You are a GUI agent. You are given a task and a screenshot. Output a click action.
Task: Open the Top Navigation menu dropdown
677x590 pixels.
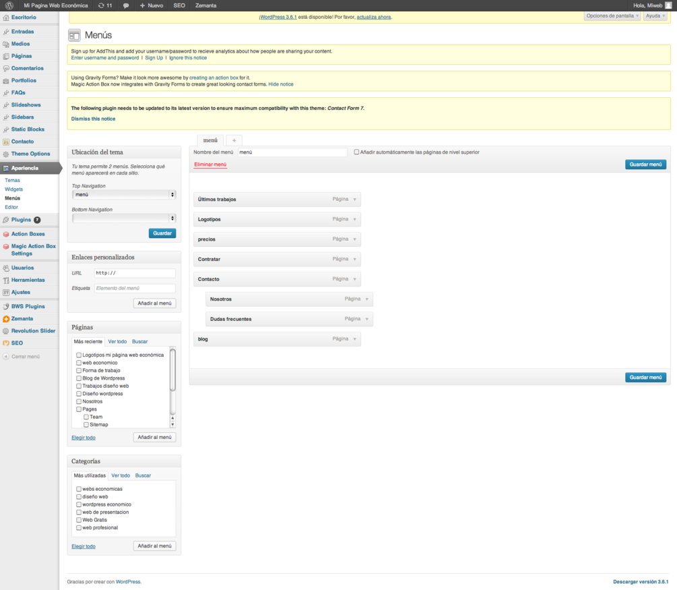124,194
